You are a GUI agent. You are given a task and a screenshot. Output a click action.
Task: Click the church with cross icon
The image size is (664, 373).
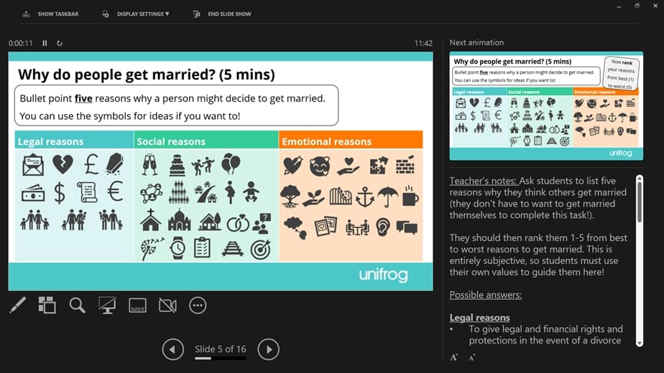pos(151,220)
